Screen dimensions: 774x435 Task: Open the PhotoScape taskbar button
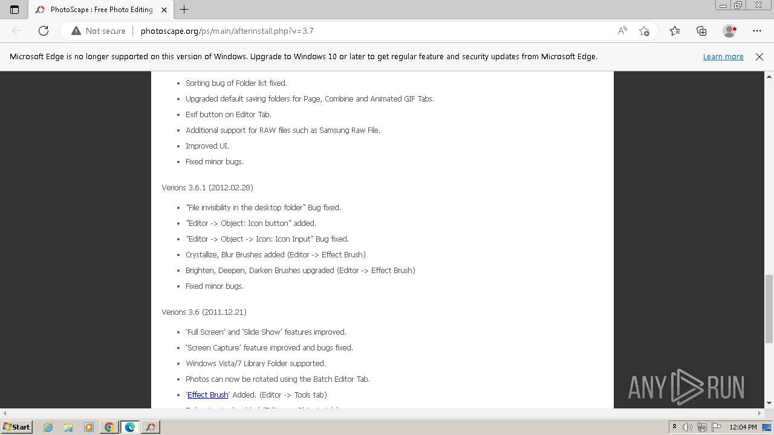click(151, 427)
